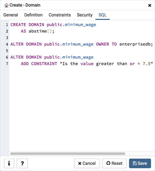This screenshot has width=155, height=171.
Task: Click the Save button
Action: point(140,163)
